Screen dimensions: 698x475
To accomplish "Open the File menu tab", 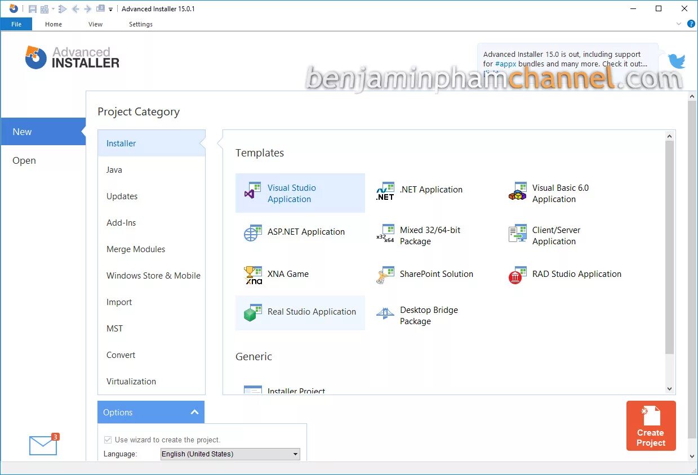I will 16,24.
